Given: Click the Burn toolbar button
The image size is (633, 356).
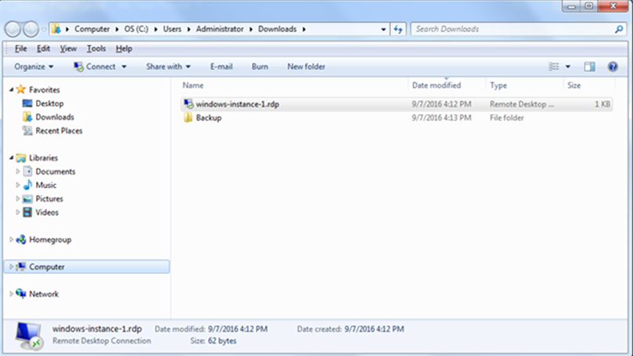Looking at the screenshot, I should coord(260,67).
